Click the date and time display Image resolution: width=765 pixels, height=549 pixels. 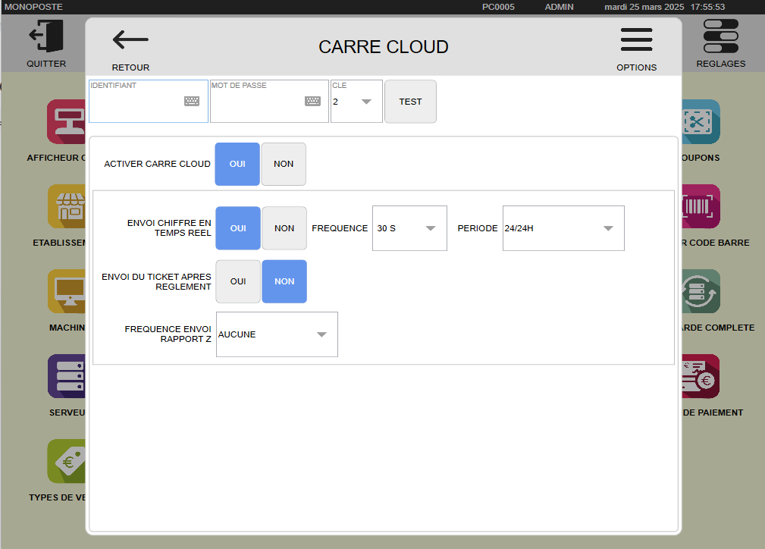tap(664, 7)
